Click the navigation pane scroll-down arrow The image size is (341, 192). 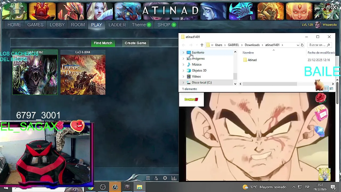point(235,84)
